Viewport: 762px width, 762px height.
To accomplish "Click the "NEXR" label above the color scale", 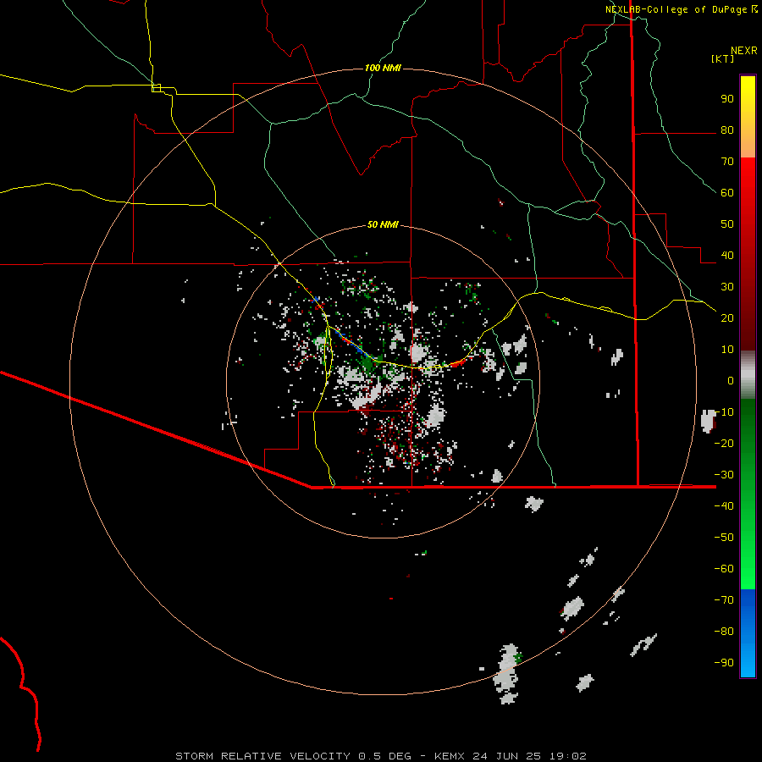I will pos(744,51).
